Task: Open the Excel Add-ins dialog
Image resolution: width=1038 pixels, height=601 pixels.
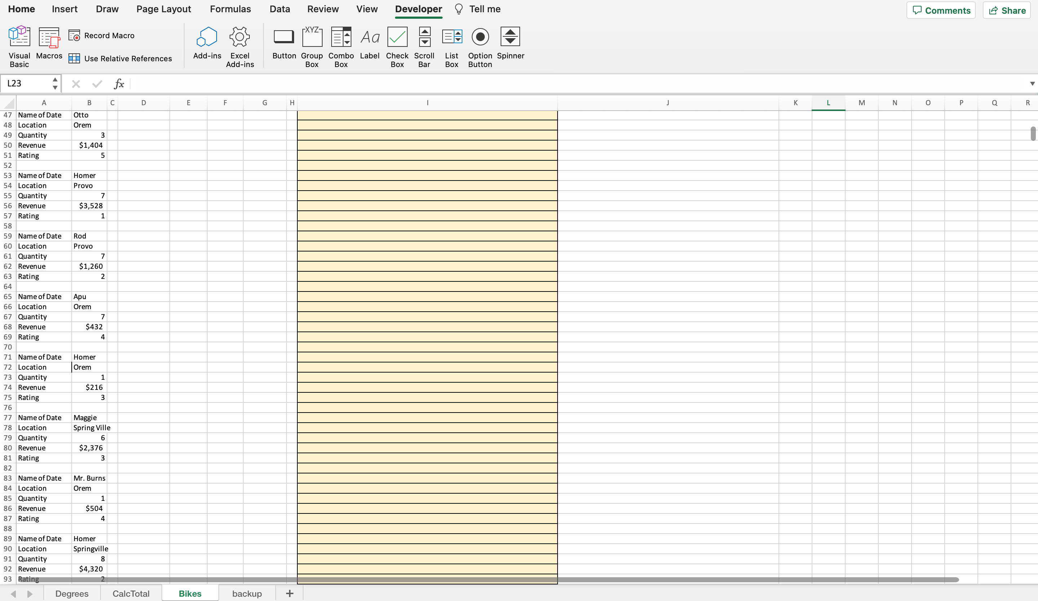Action: pyautogui.click(x=240, y=45)
